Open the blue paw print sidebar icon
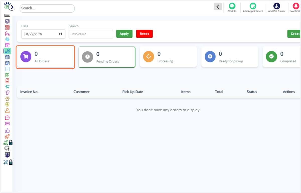301x193 pixels. [x=7, y=39]
